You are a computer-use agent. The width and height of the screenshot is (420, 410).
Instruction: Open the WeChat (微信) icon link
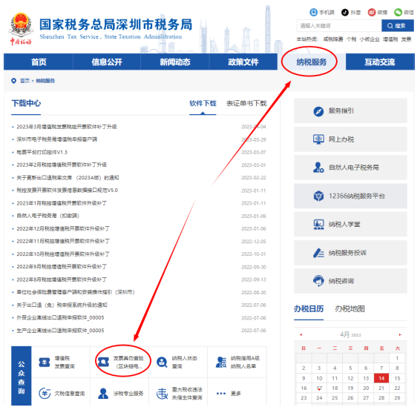398,13
